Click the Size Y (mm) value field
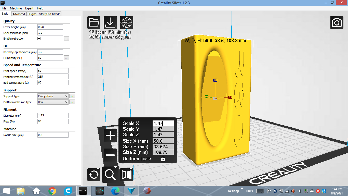Image resolution: width=348 pixels, height=196 pixels. (x=163, y=146)
